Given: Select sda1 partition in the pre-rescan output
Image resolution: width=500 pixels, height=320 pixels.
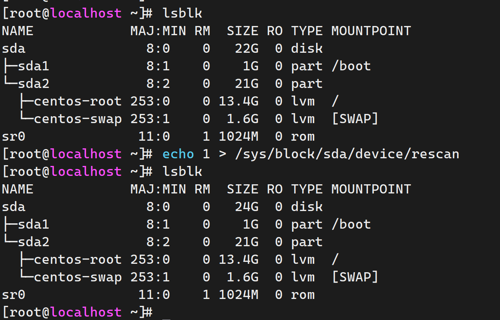Looking at the screenshot, I should 34,66.
